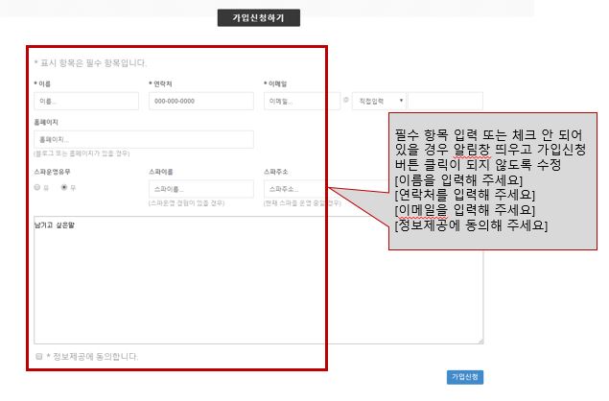Grab the text area resize handle
Image resolution: width=609 pixels, height=401 pixels.
[480, 340]
